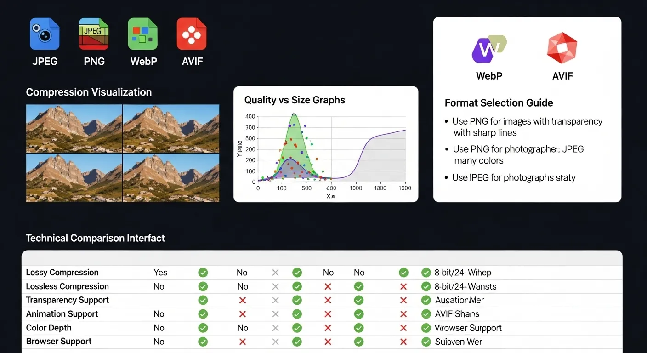Click the WebP icon in the top row
647x353 pixels.
click(x=143, y=33)
